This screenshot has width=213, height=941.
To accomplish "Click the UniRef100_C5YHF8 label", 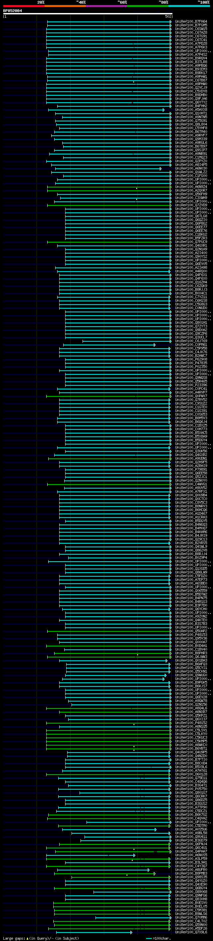I will pos(191,128).
